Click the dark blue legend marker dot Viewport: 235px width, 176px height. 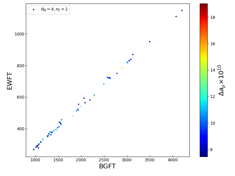[x=33, y=10]
